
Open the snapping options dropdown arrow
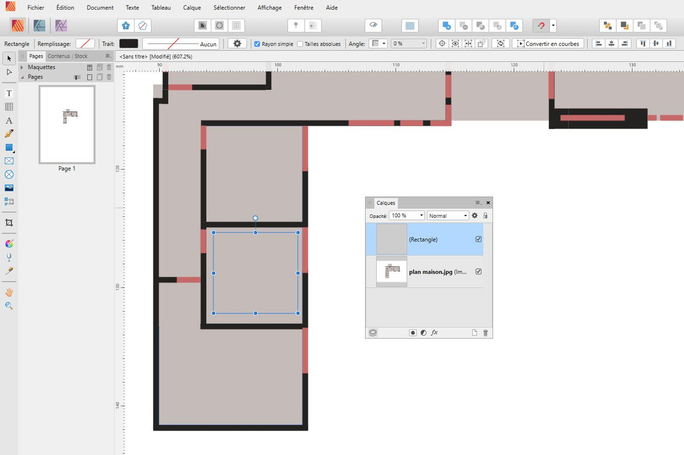click(553, 26)
